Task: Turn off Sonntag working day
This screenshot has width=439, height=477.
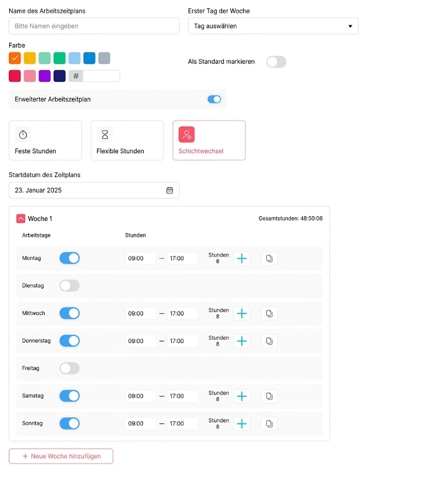Action: [70, 423]
